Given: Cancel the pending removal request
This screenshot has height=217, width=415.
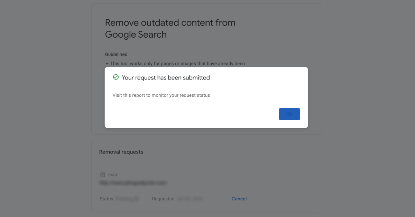Looking at the screenshot, I should click(x=239, y=199).
